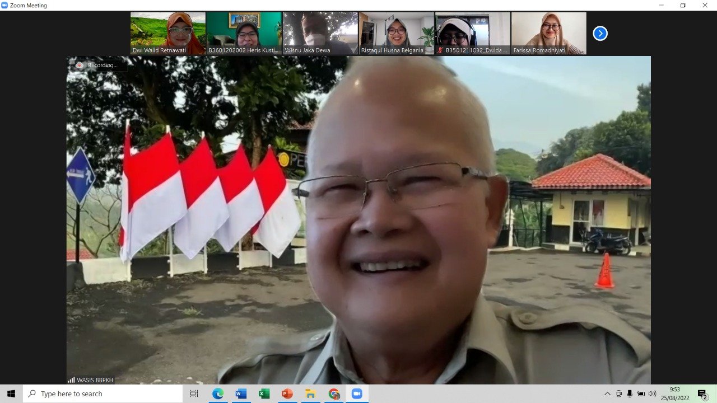Toggle system volume speaker icon
Viewport: 717px width, 403px height.
tap(652, 393)
